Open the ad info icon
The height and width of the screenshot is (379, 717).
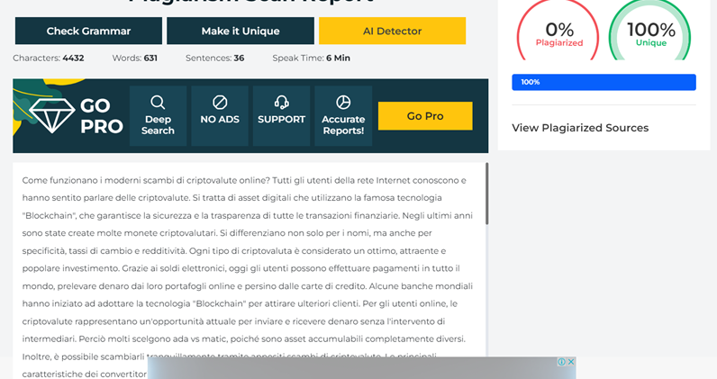click(560, 362)
